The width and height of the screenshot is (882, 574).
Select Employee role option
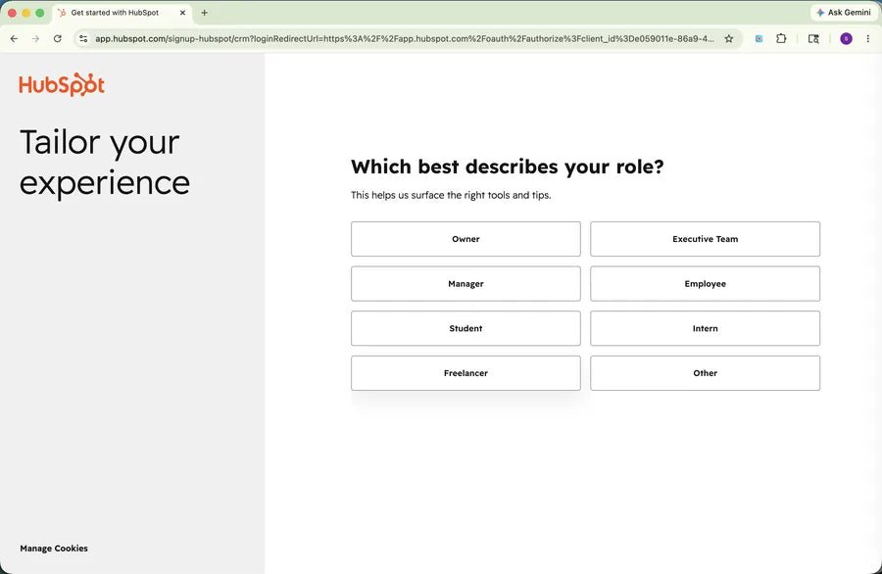click(x=705, y=284)
